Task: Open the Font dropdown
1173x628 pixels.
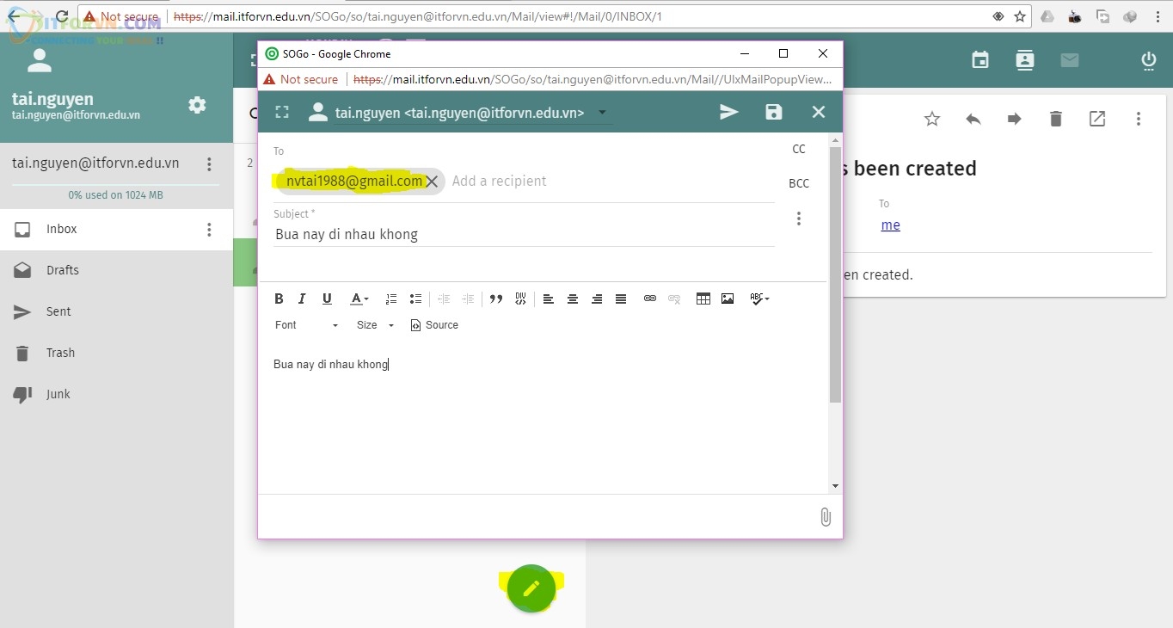Action: (x=306, y=325)
